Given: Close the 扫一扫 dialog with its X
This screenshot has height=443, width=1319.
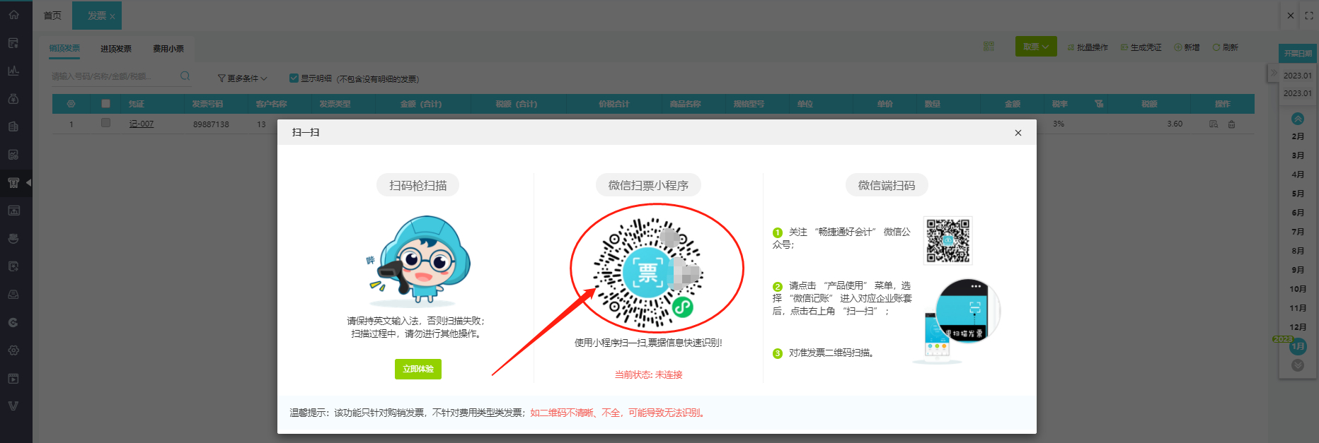Looking at the screenshot, I should 1018,133.
